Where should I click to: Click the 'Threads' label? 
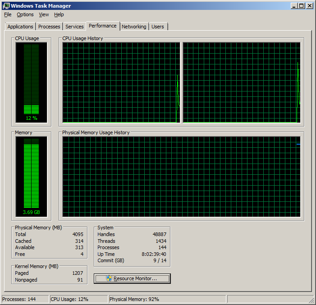(x=106, y=241)
